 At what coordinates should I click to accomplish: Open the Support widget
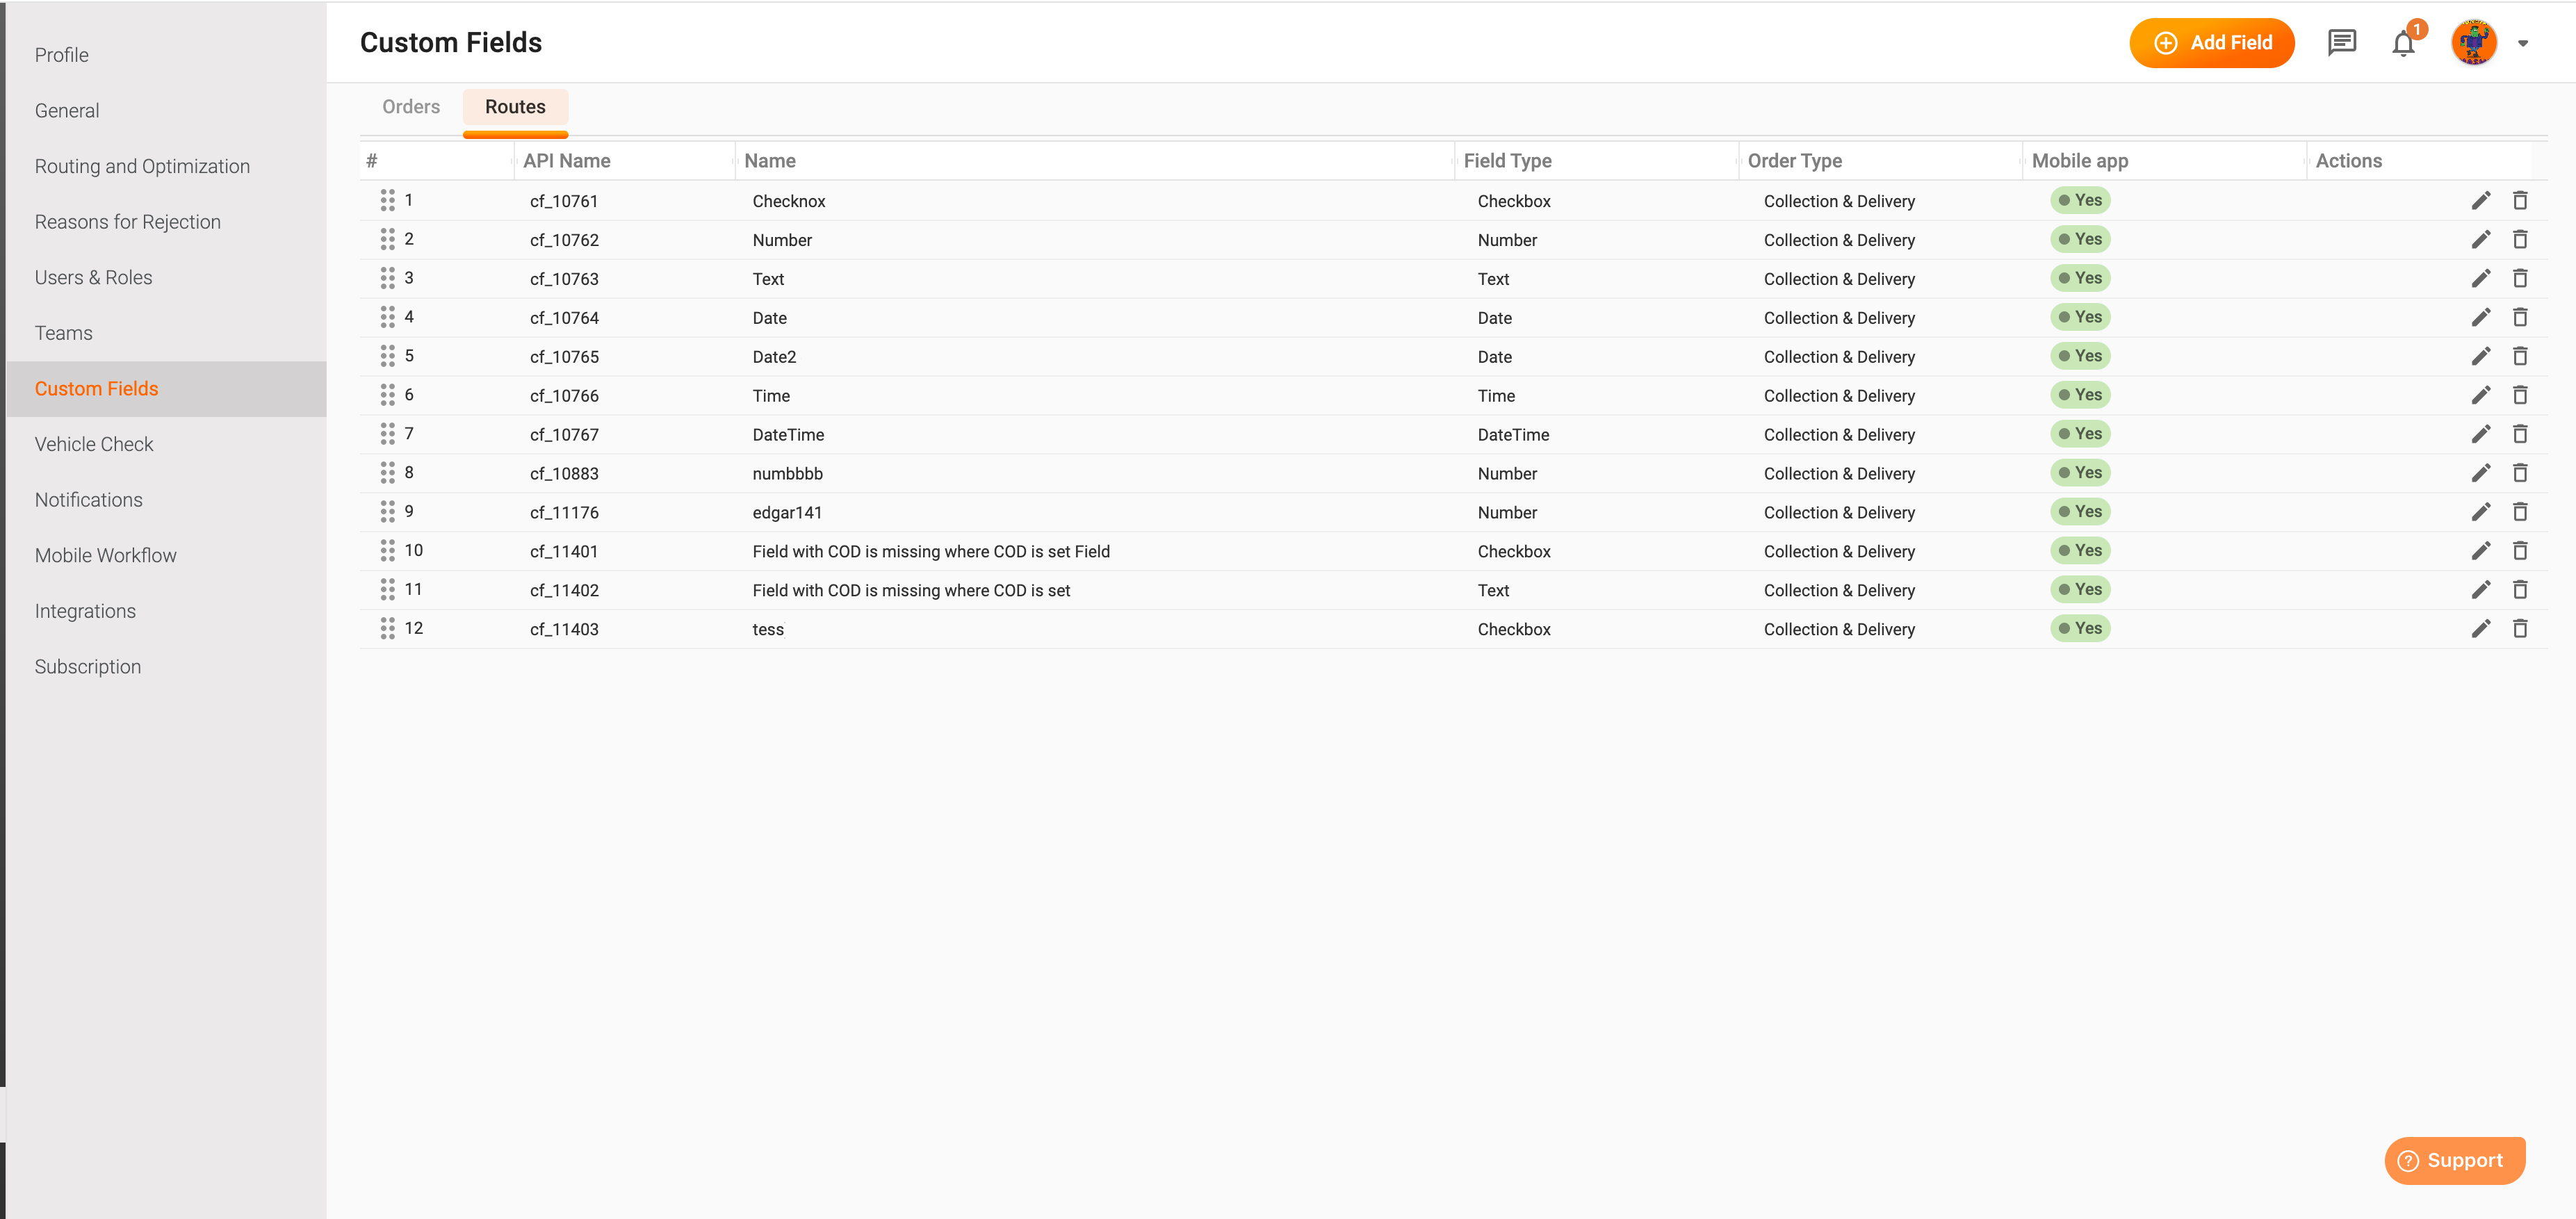coord(2455,1160)
